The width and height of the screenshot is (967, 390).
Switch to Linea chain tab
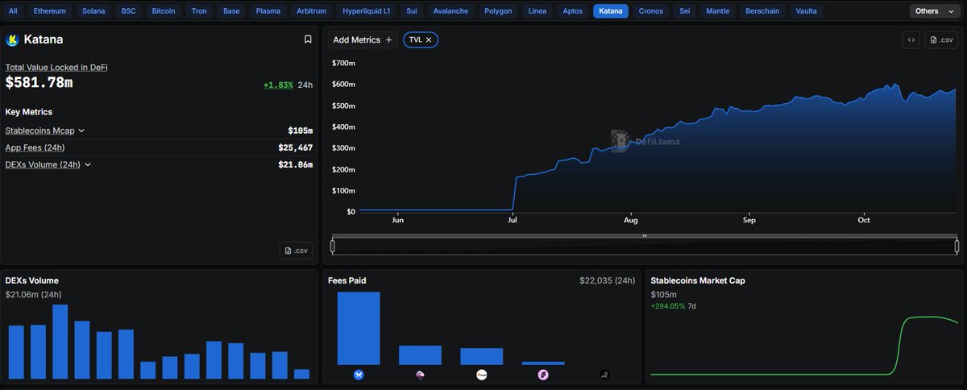coord(537,11)
